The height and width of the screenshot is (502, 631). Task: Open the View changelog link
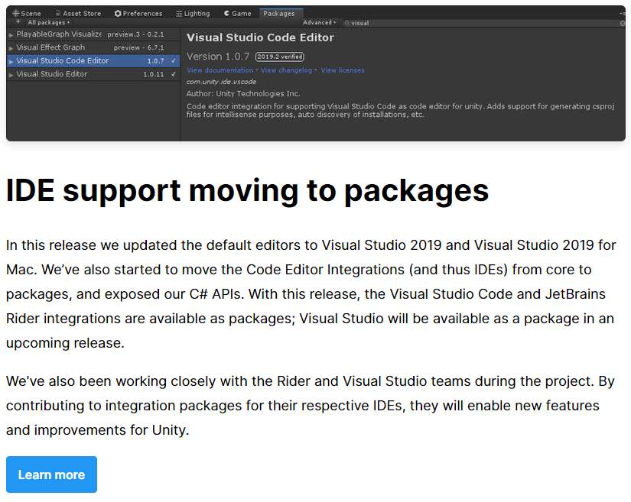click(x=286, y=70)
